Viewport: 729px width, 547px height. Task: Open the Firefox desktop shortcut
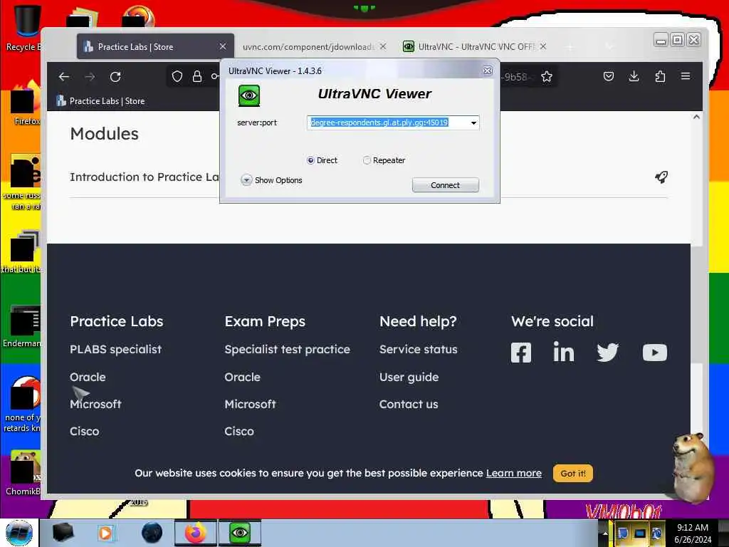click(26, 104)
